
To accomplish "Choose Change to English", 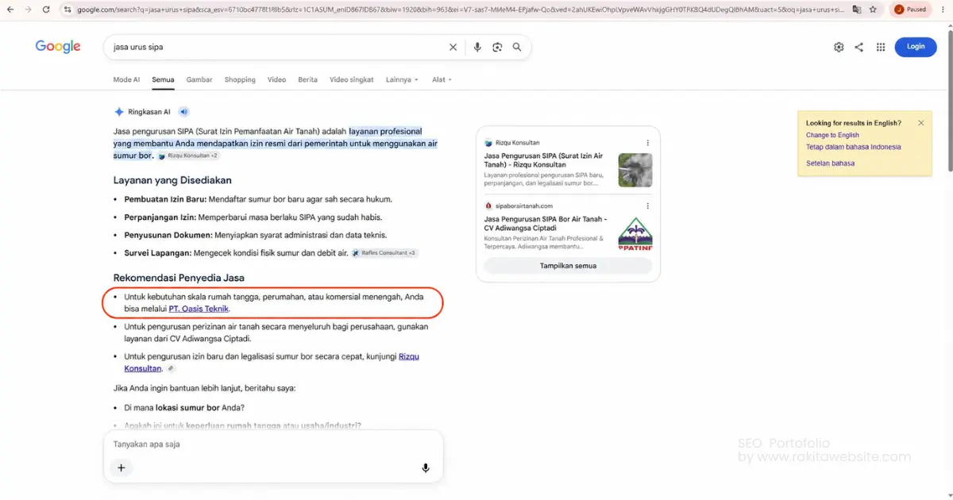I will [x=832, y=135].
